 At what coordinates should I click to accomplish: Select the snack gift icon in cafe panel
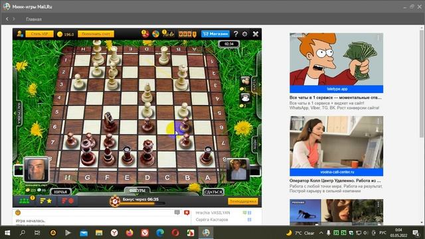[245, 81]
